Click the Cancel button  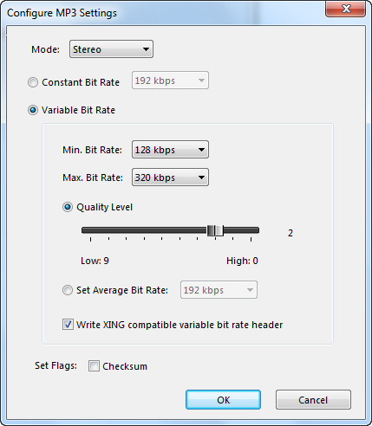[313, 400]
